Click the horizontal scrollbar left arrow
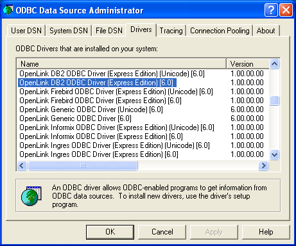 click(22, 165)
